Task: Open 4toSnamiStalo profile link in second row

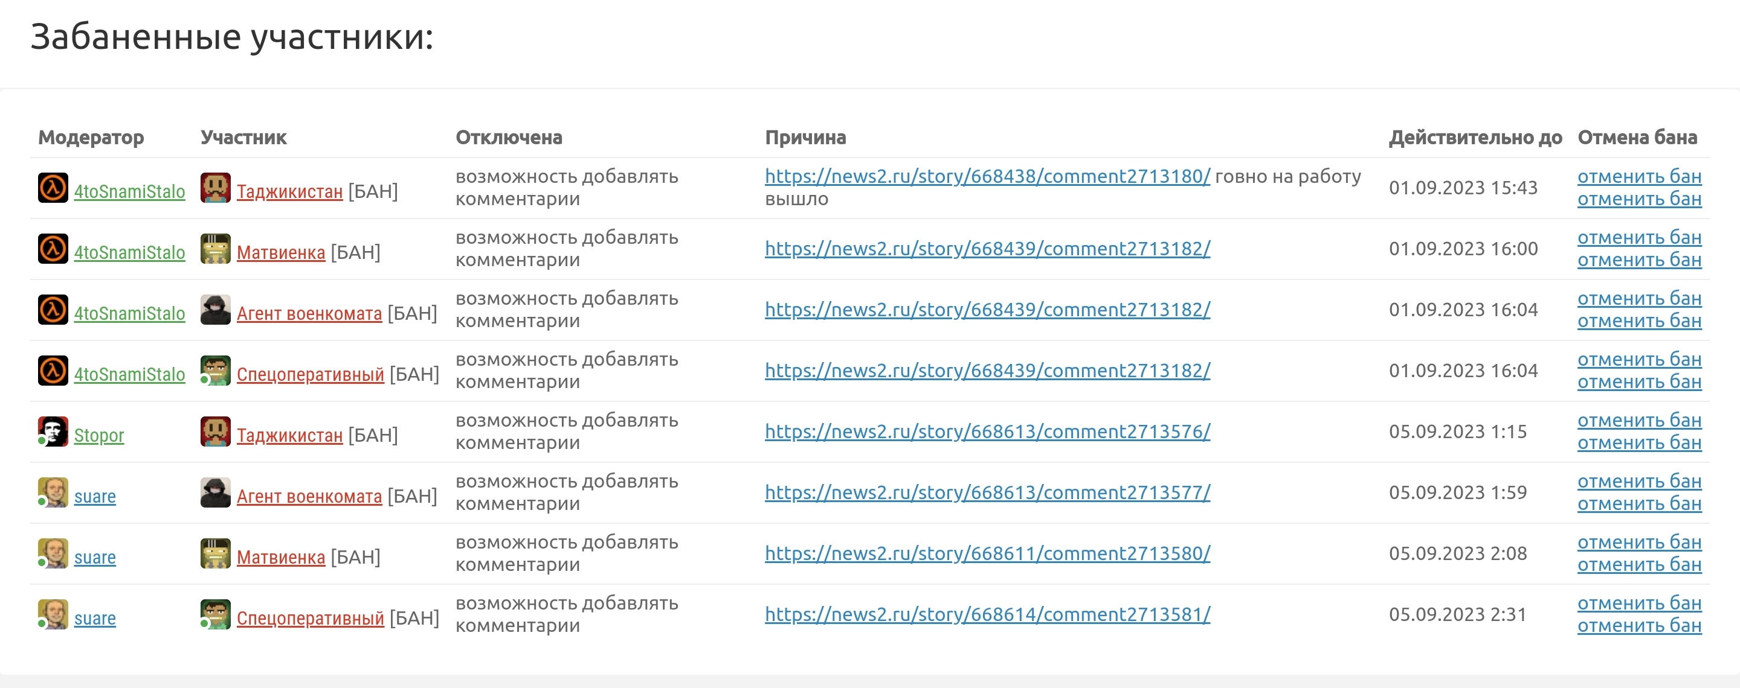Action: [x=129, y=252]
